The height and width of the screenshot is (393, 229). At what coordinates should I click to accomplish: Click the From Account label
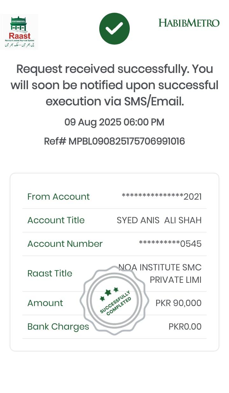[x=59, y=196]
